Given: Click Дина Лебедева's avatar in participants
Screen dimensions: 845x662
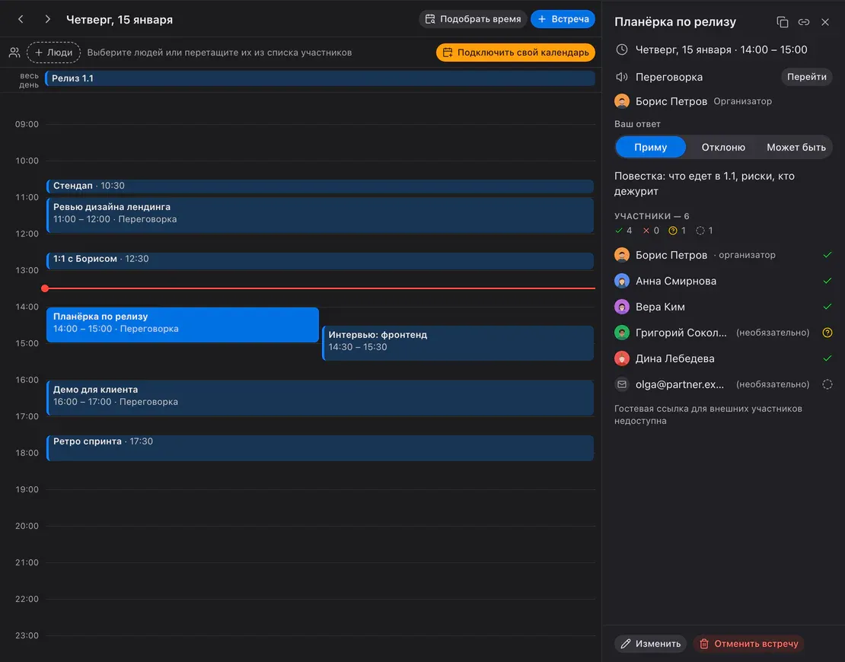Looking at the screenshot, I should 622,358.
